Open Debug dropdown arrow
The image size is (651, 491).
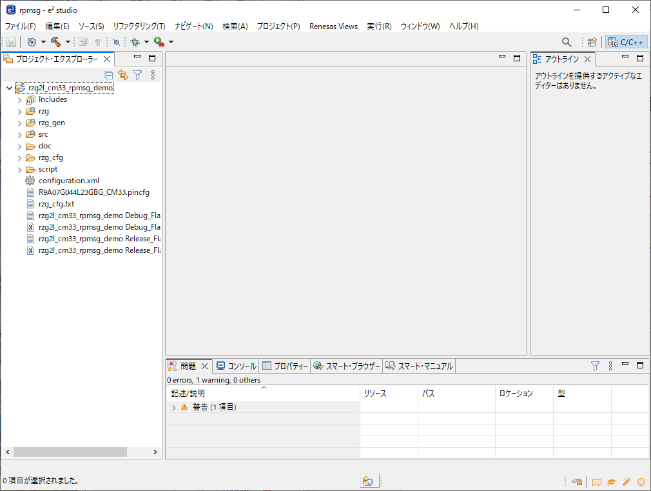pyautogui.click(x=146, y=42)
